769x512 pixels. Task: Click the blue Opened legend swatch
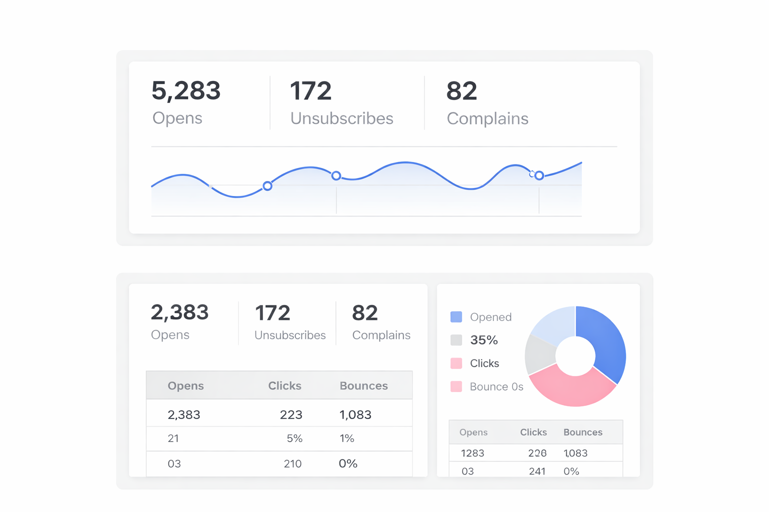[456, 316]
